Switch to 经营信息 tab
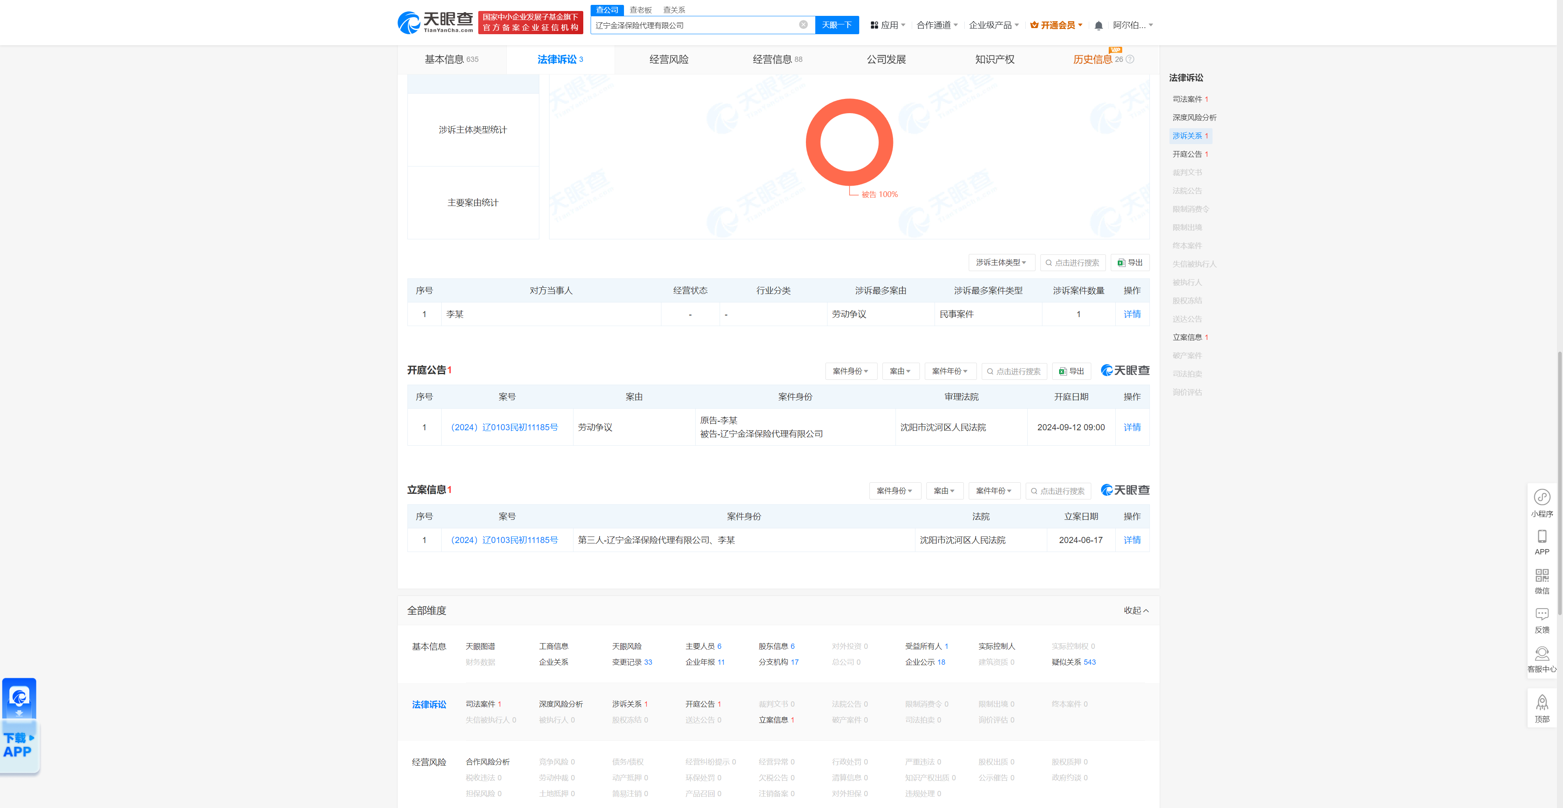This screenshot has height=808, width=1563. point(777,59)
